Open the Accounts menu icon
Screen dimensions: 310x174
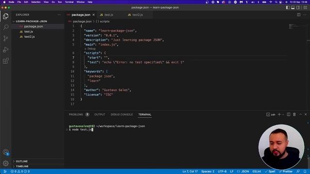[x=5, y=152]
